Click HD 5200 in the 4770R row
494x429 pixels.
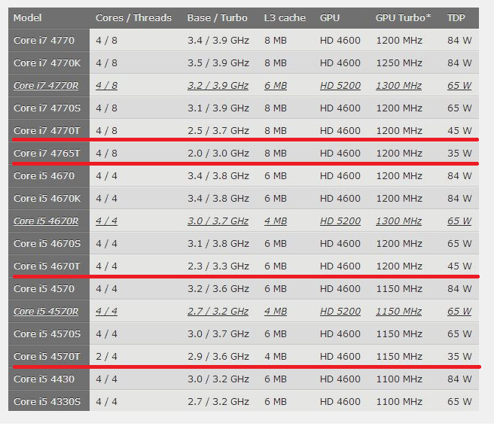[x=340, y=86]
